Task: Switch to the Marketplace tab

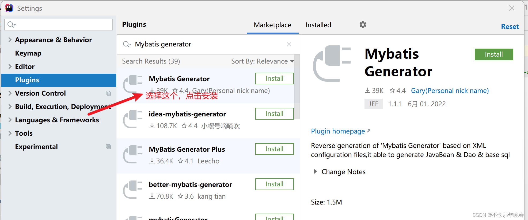Action: 272,25
